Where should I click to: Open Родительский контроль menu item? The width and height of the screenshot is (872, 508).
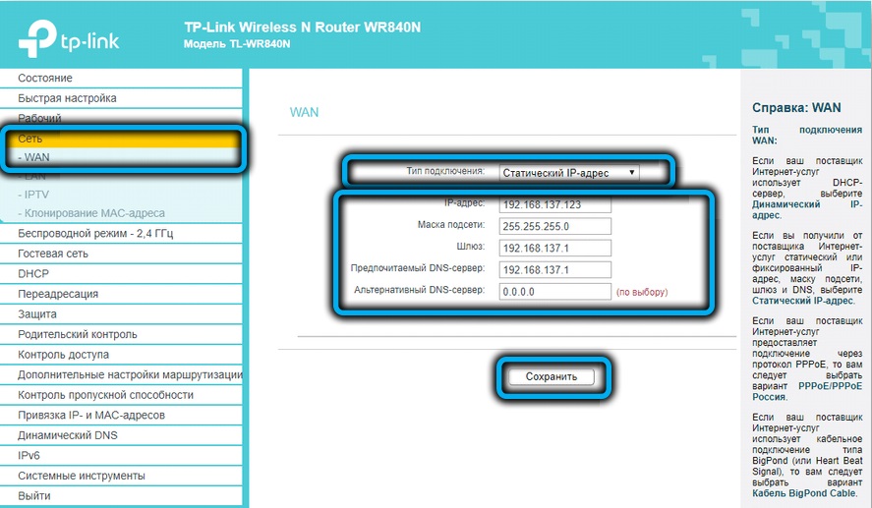pos(121,334)
